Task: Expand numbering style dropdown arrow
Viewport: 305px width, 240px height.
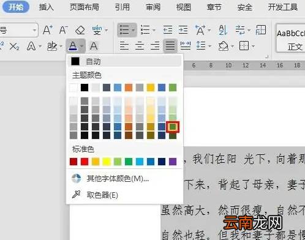Action: coord(154,31)
